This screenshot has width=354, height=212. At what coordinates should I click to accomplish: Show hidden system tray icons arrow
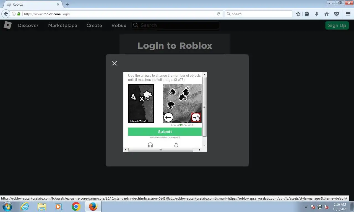pos(306,207)
